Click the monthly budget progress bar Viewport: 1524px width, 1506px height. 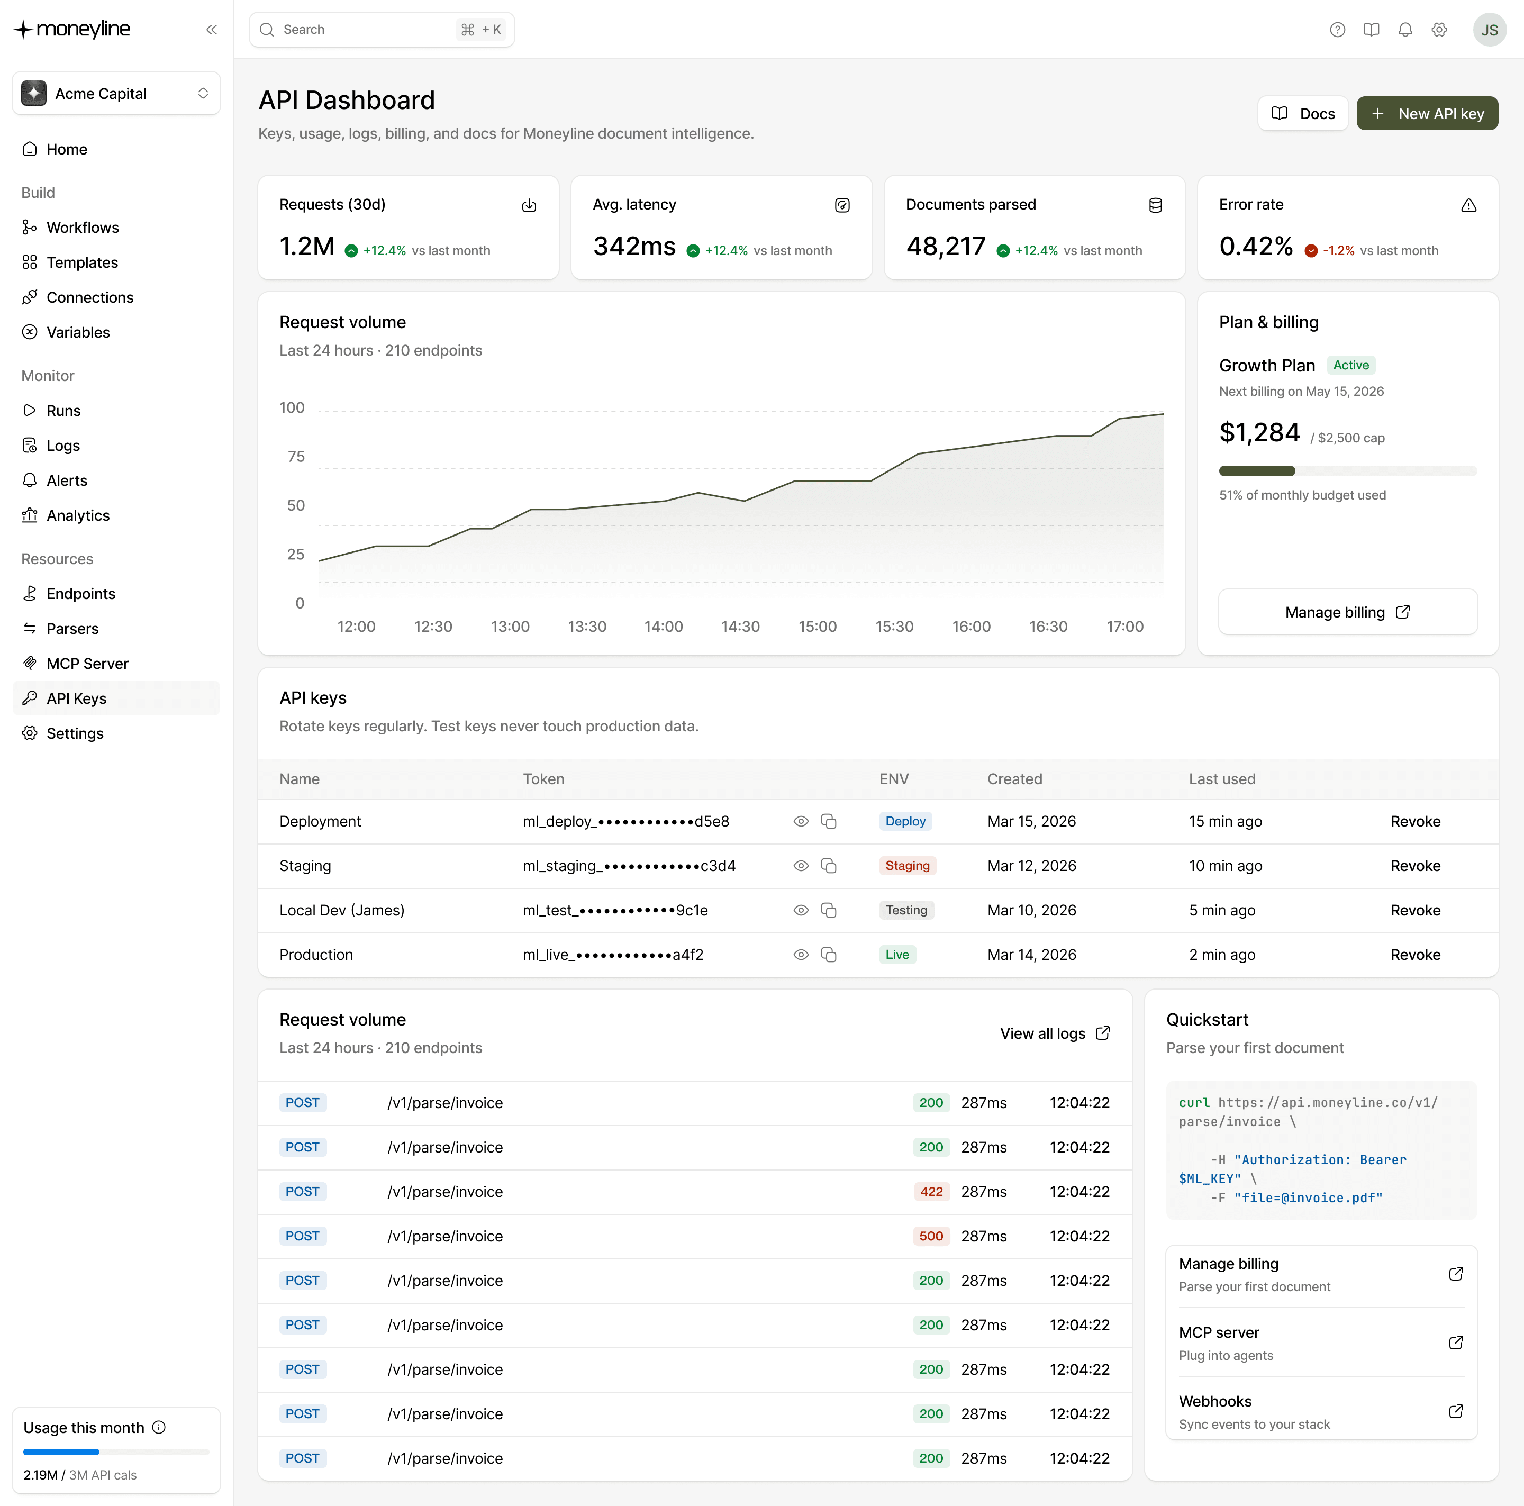1347,471
